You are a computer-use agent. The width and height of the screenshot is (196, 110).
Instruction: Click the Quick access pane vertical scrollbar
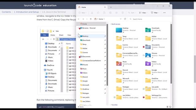(x=171, y=54)
